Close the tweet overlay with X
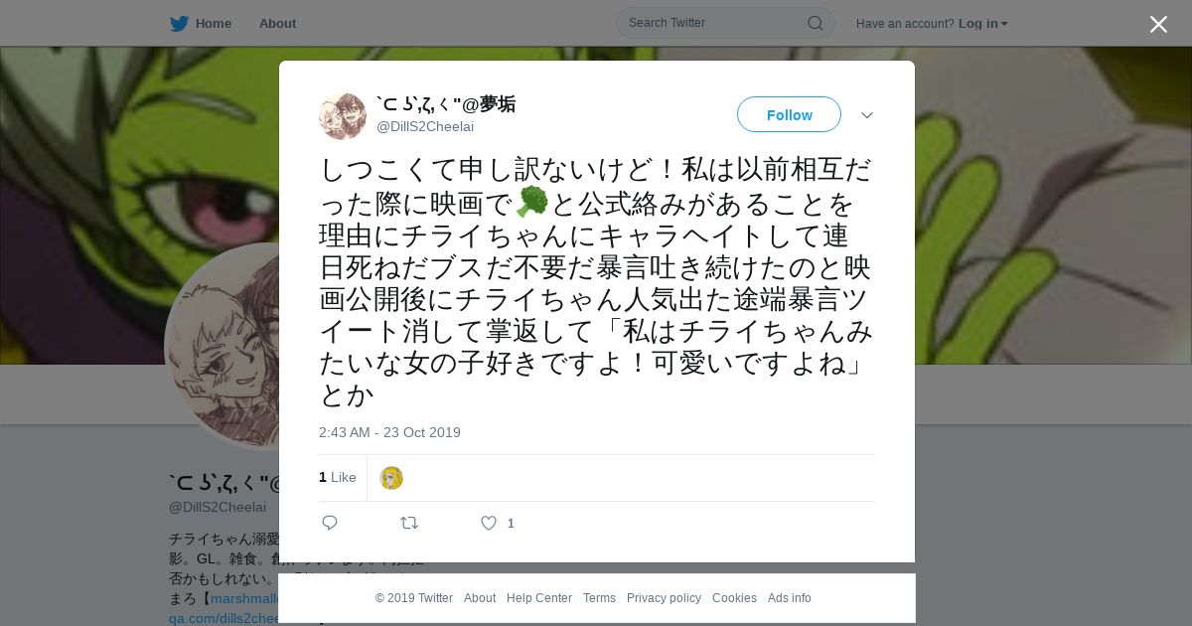The width and height of the screenshot is (1192, 626). [1158, 24]
